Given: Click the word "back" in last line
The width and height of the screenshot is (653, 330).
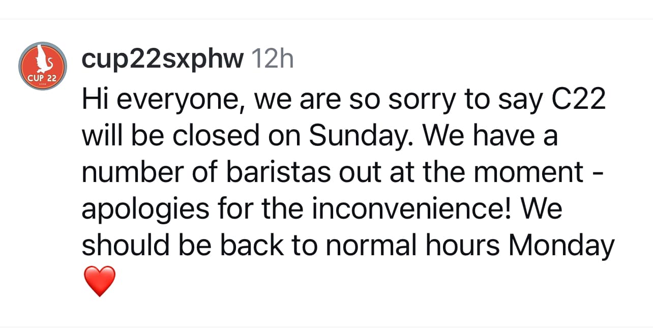Looking at the screenshot, I should (252, 246).
